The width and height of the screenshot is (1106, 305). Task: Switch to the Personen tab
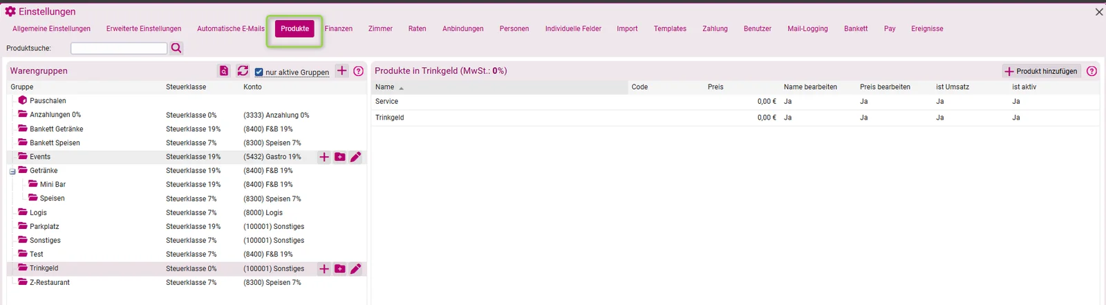pyautogui.click(x=514, y=28)
